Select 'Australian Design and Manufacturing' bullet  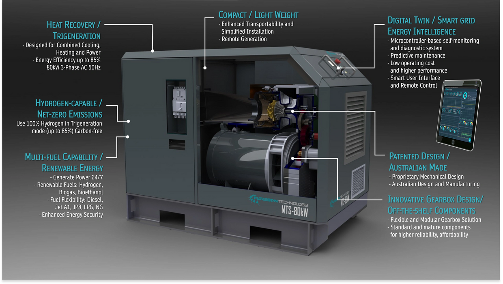pos(434,184)
